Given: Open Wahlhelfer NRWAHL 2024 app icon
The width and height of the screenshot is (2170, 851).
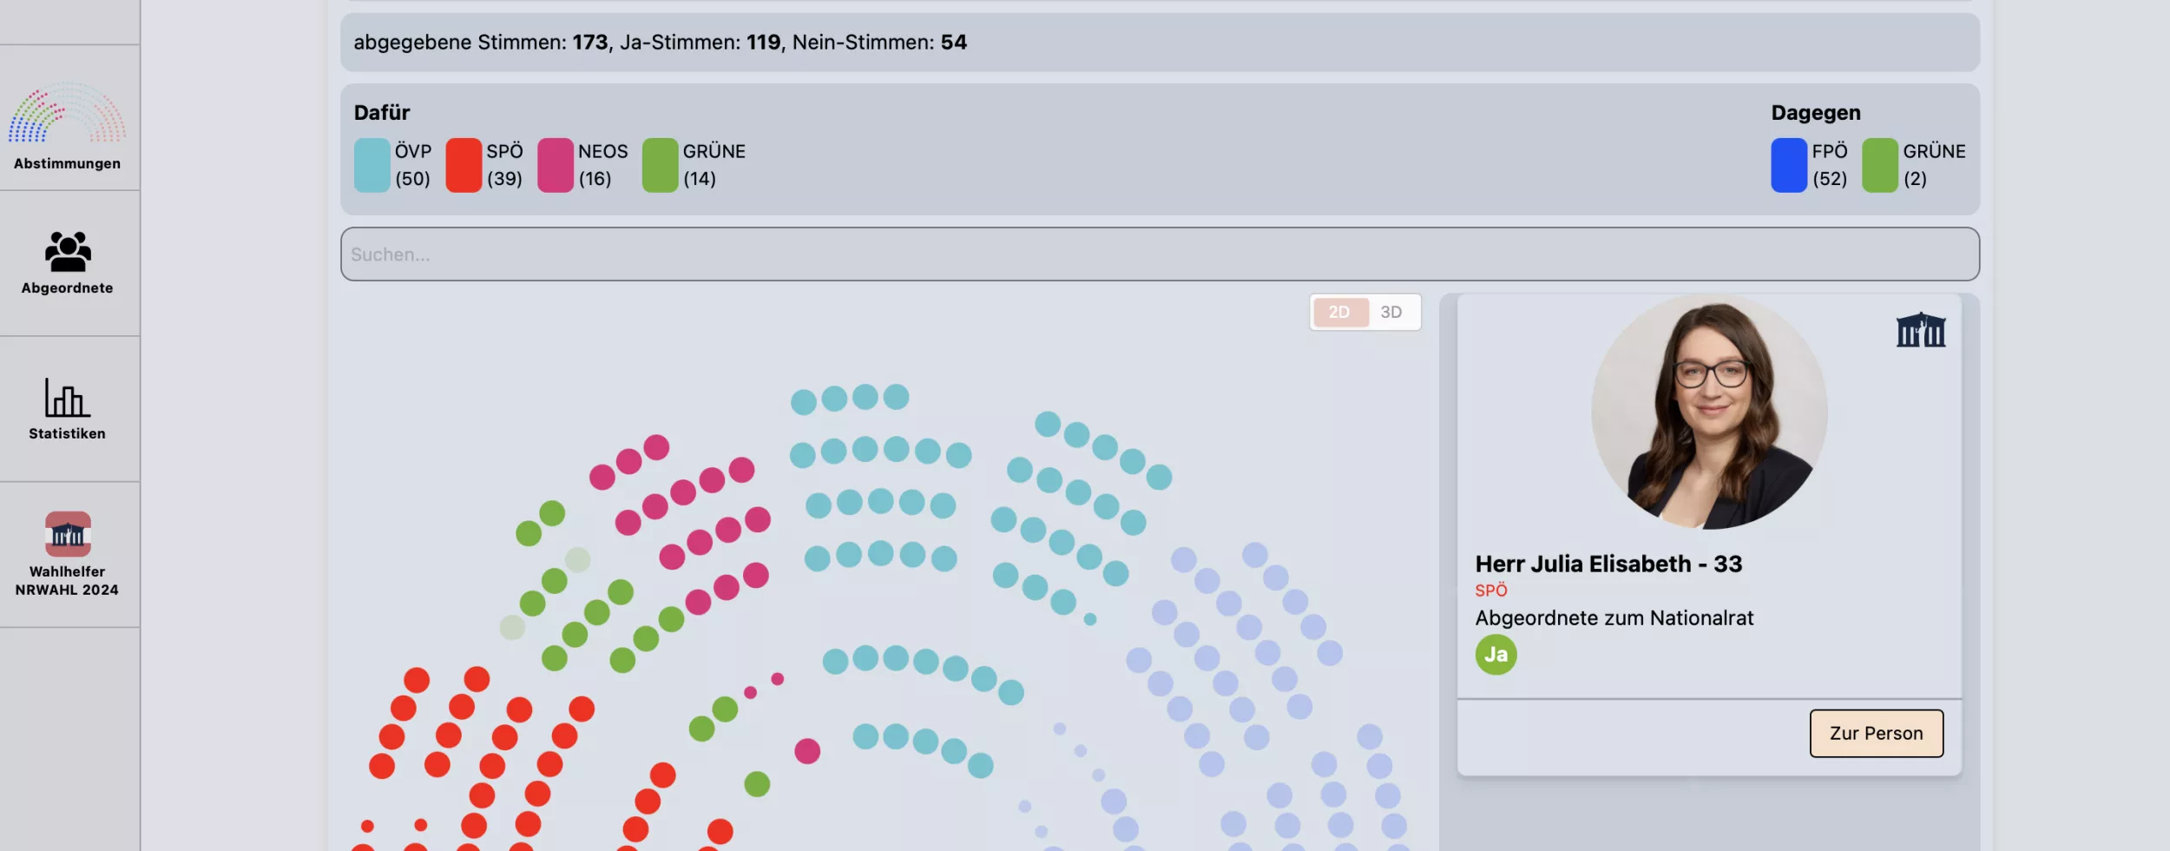Looking at the screenshot, I should click(68, 534).
